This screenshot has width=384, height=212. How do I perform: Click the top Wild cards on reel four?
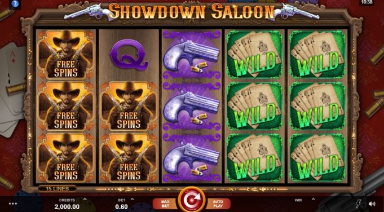click(254, 55)
